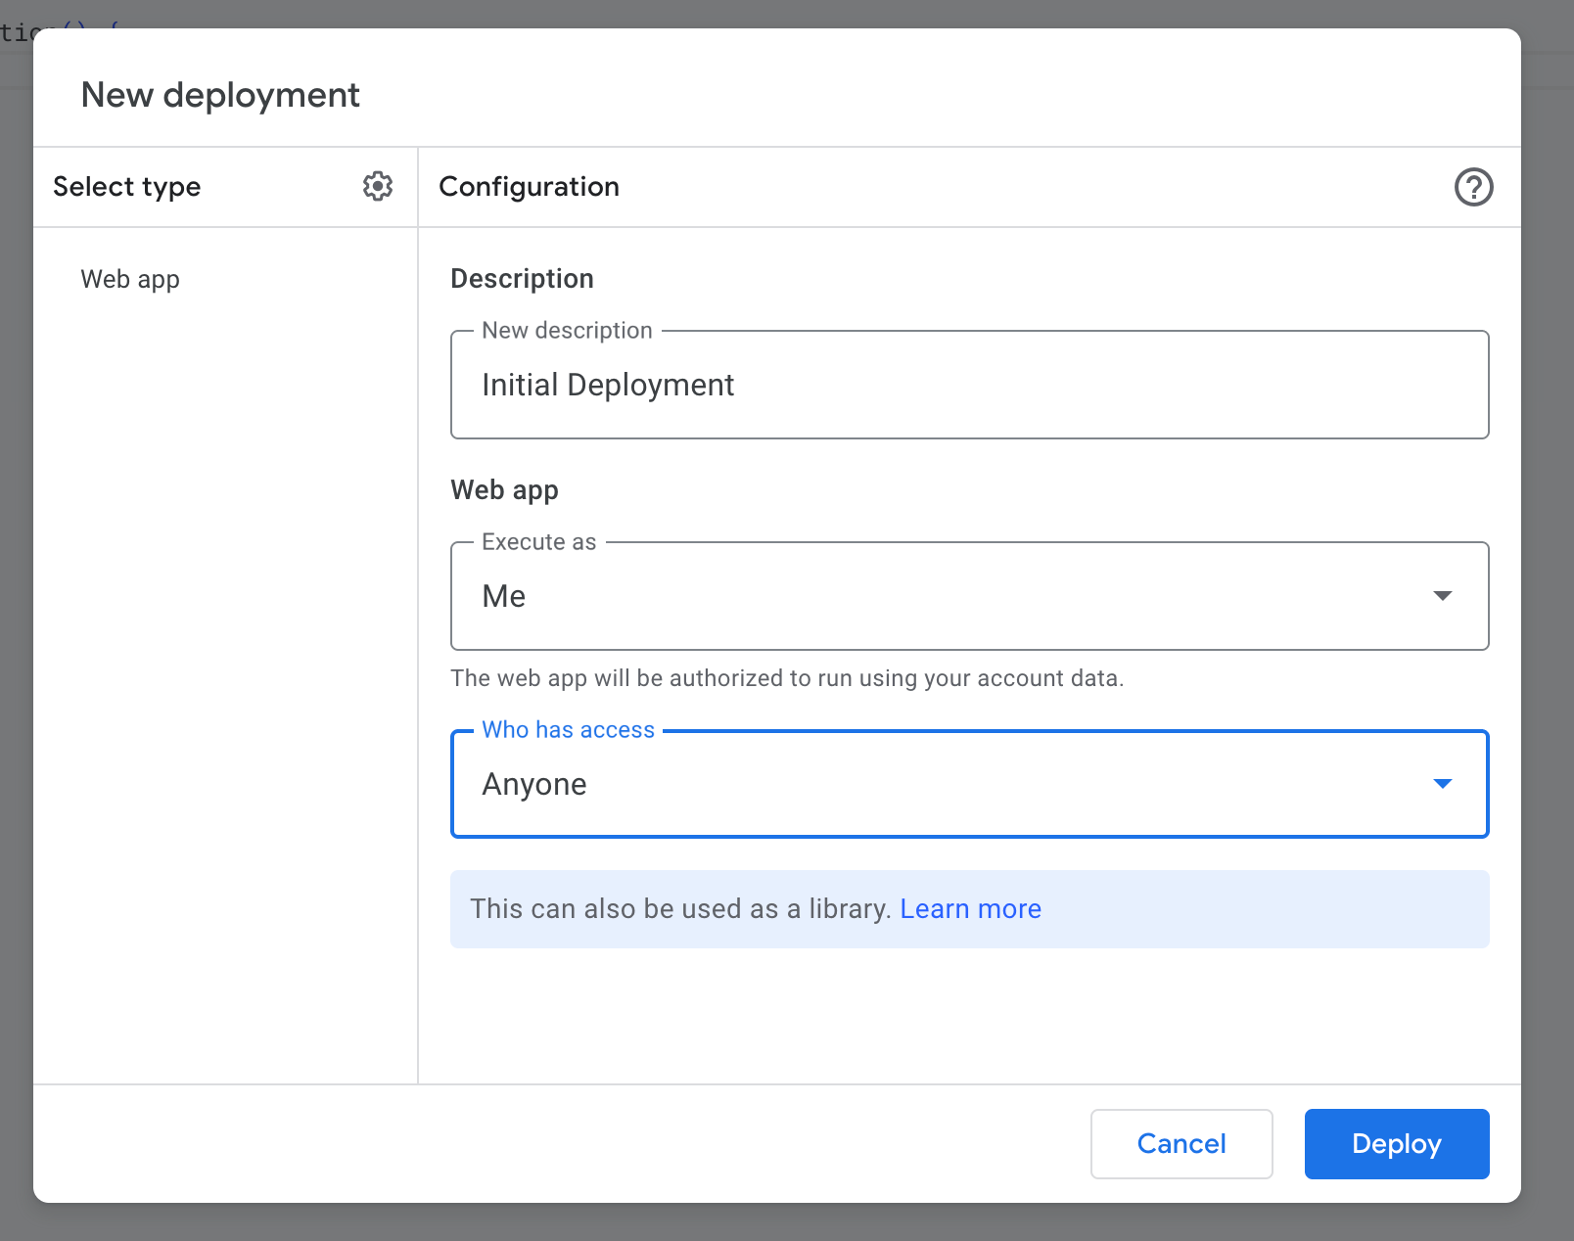The image size is (1574, 1241).
Task: Click the New description input field
Action: pyautogui.click(x=969, y=385)
